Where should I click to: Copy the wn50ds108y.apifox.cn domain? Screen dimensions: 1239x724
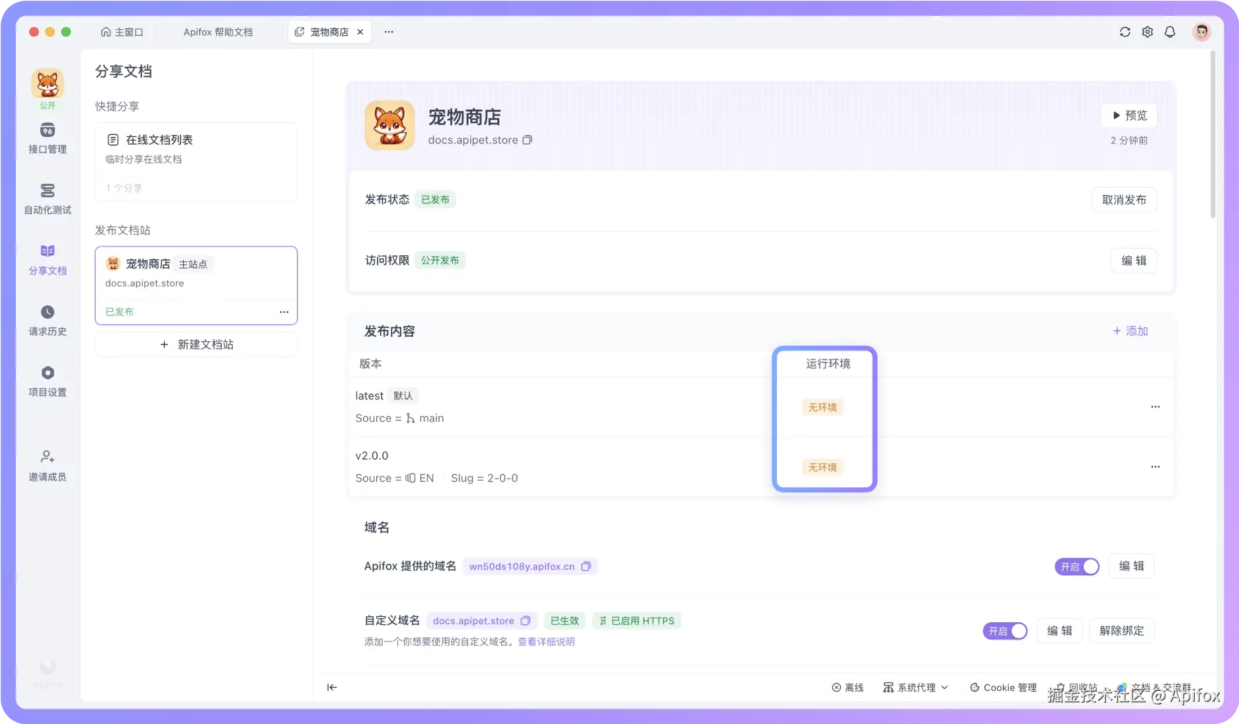pyautogui.click(x=586, y=567)
